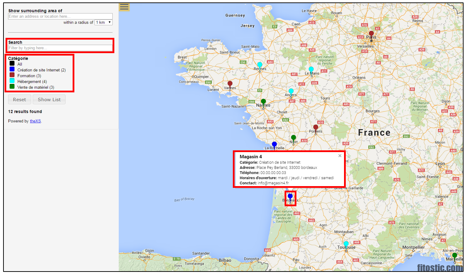Viewport: 466px width, 275px height.
Task: Click the green marker near Marseille
Action: pos(455,255)
